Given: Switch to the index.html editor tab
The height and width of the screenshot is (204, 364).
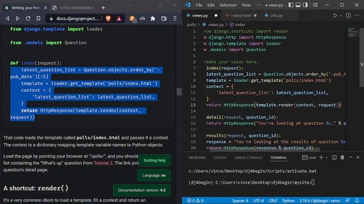Looking at the screenshot, I should tap(241, 15).
